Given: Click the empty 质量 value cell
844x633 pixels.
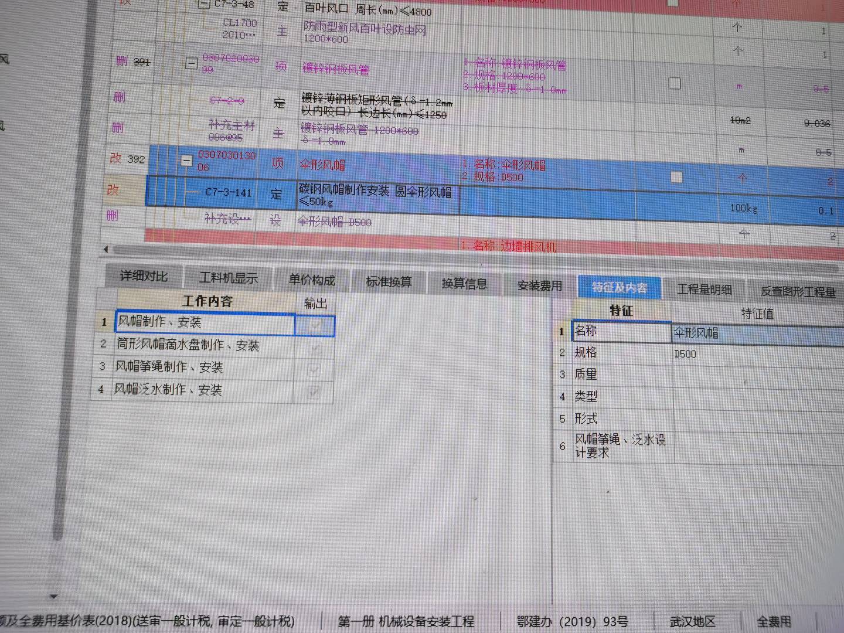Looking at the screenshot, I should pos(758,376).
